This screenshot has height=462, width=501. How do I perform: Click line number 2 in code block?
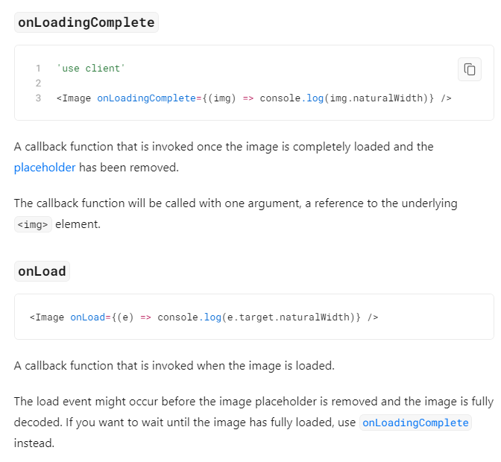pyautogui.click(x=38, y=83)
